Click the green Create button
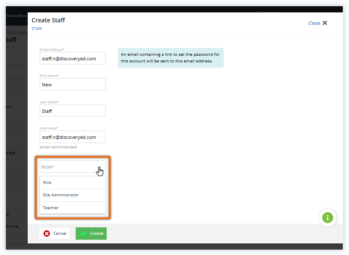349x255 pixels. pos(91,234)
